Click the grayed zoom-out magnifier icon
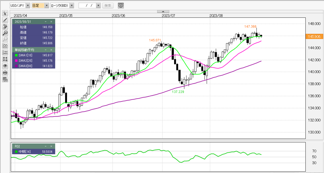This screenshot has height=173, width=324. [5, 40]
